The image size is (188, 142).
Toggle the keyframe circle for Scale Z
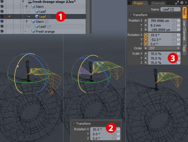146,63
